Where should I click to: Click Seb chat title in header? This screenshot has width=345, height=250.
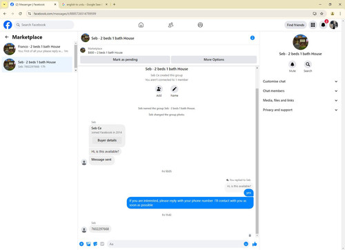112,38
